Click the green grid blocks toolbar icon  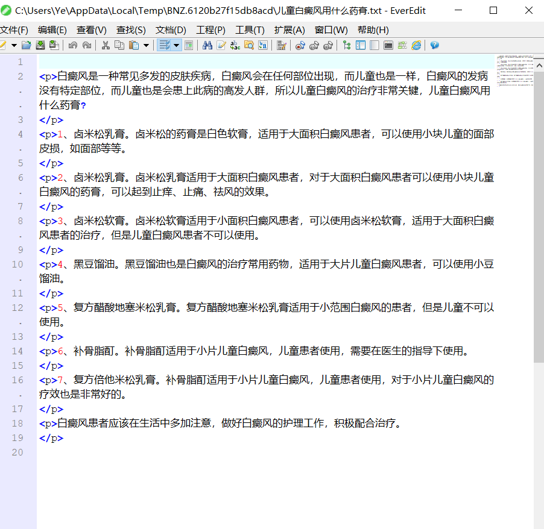pyautogui.click(x=402, y=45)
